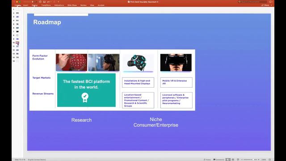
Task: Open the Slide Show tab
Action: click(x=72, y=5)
